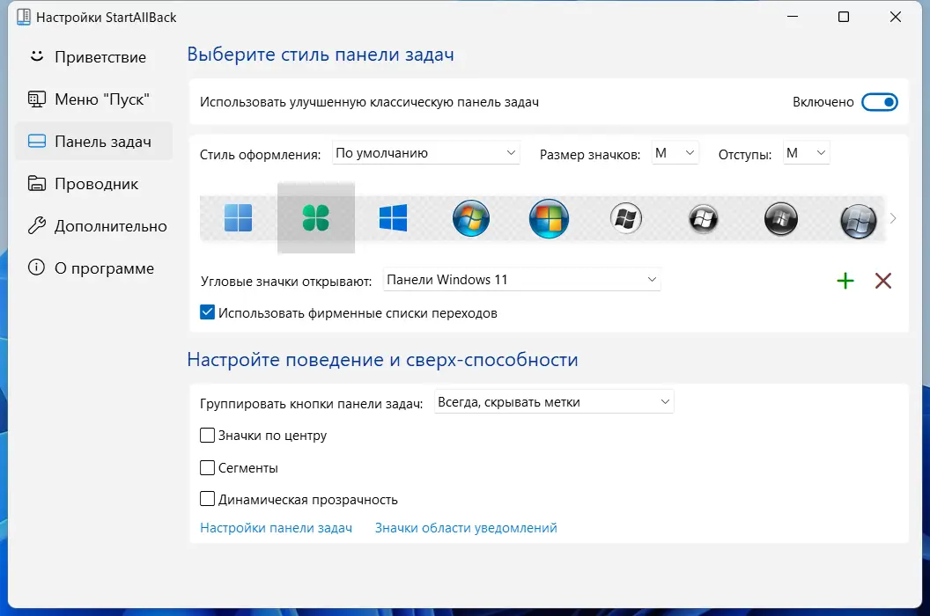Click Настройте поведение и сверх-способности heading
Viewport: 930px width, 616px height.
click(382, 359)
